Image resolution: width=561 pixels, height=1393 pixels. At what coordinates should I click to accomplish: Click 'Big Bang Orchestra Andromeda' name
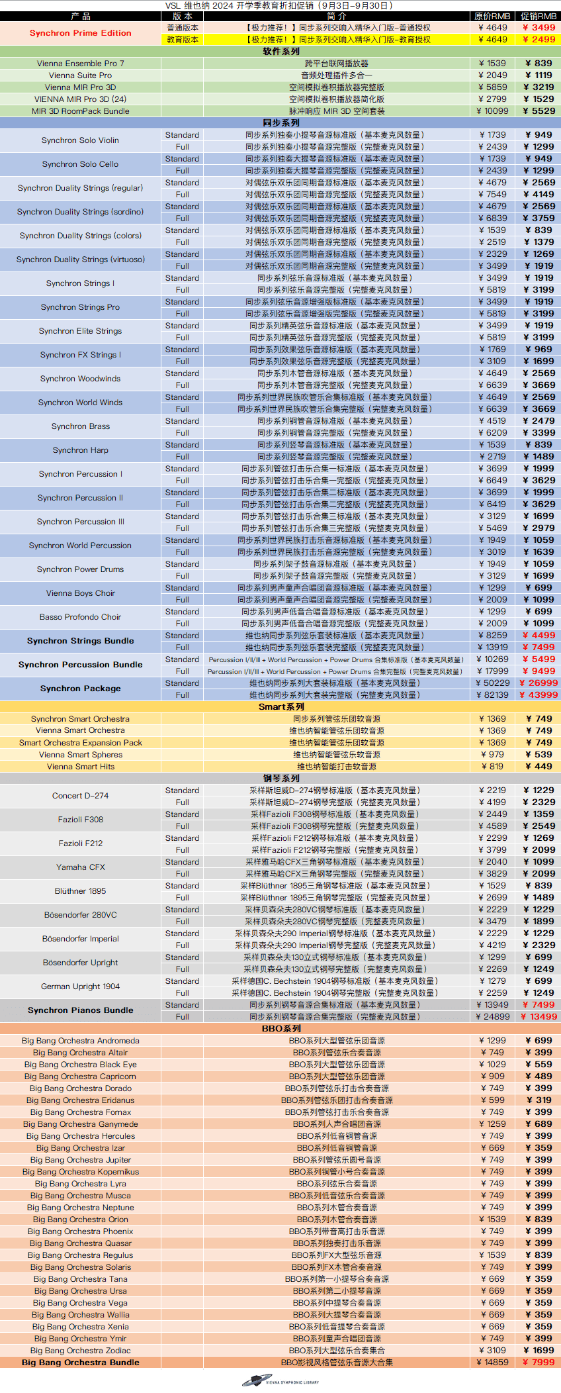coord(81,1041)
